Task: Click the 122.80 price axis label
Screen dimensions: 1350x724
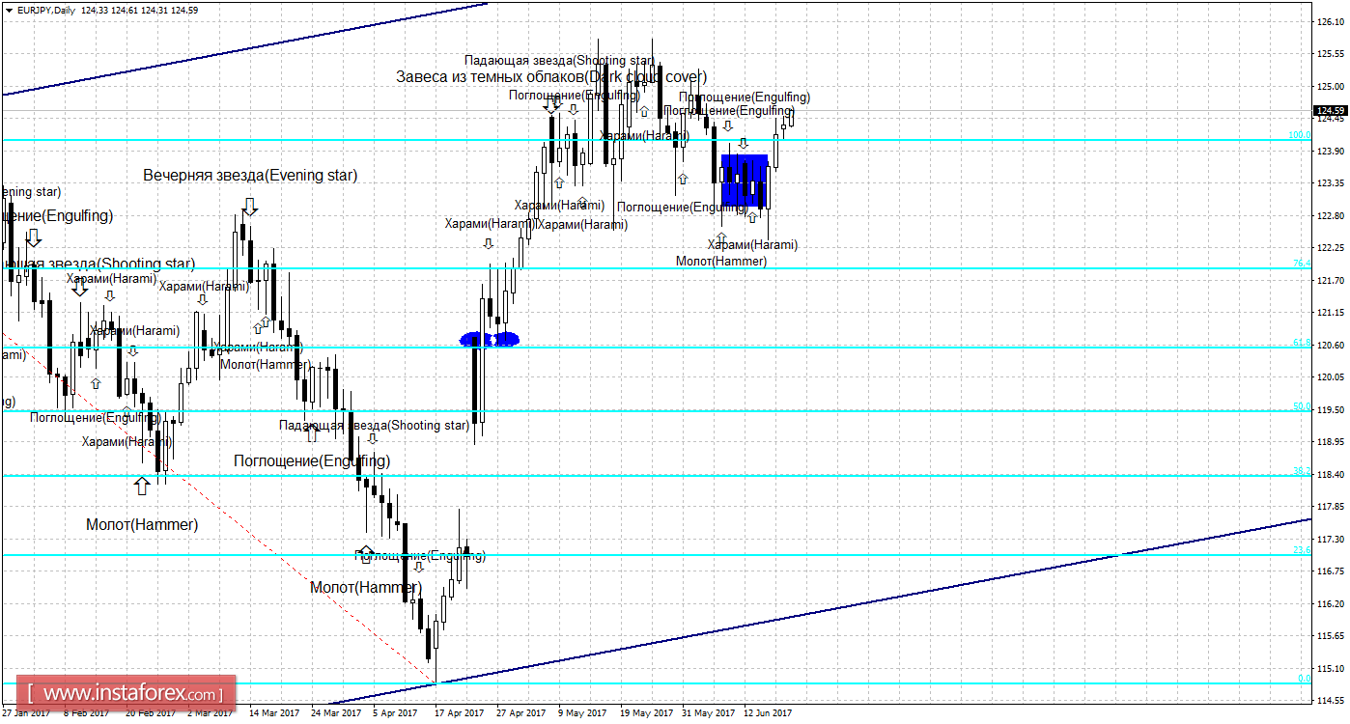Action: [x=1331, y=215]
